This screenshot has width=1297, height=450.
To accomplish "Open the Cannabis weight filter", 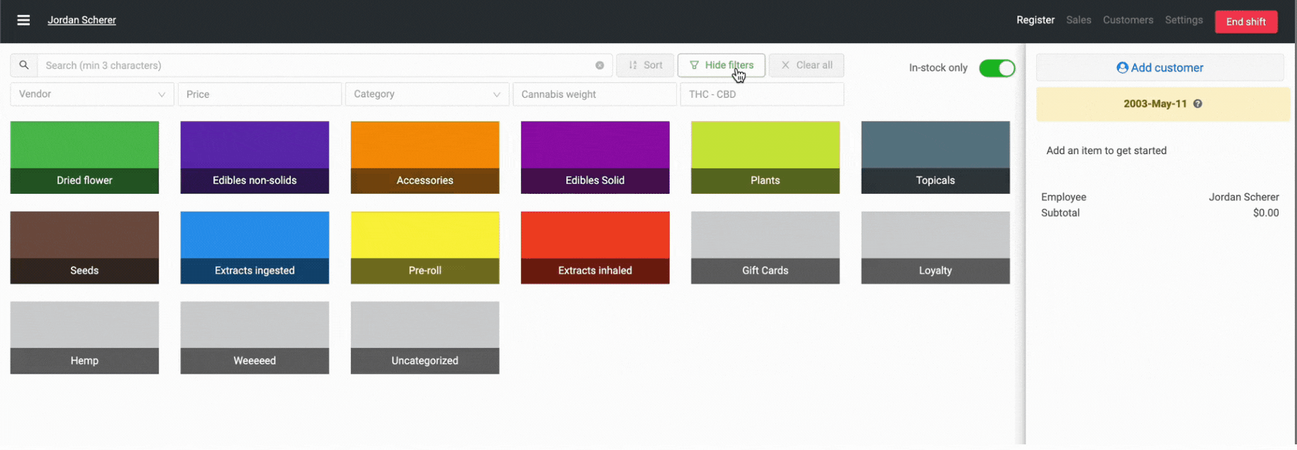I will click(x=594, y=94).
